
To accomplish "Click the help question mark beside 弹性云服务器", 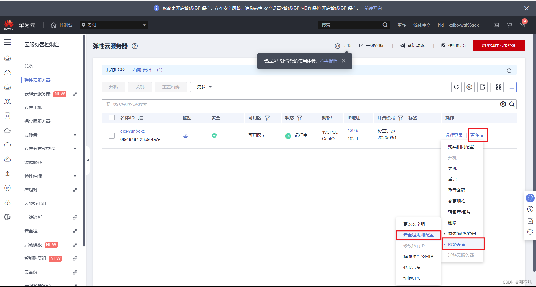I will (x=135, y=46).
